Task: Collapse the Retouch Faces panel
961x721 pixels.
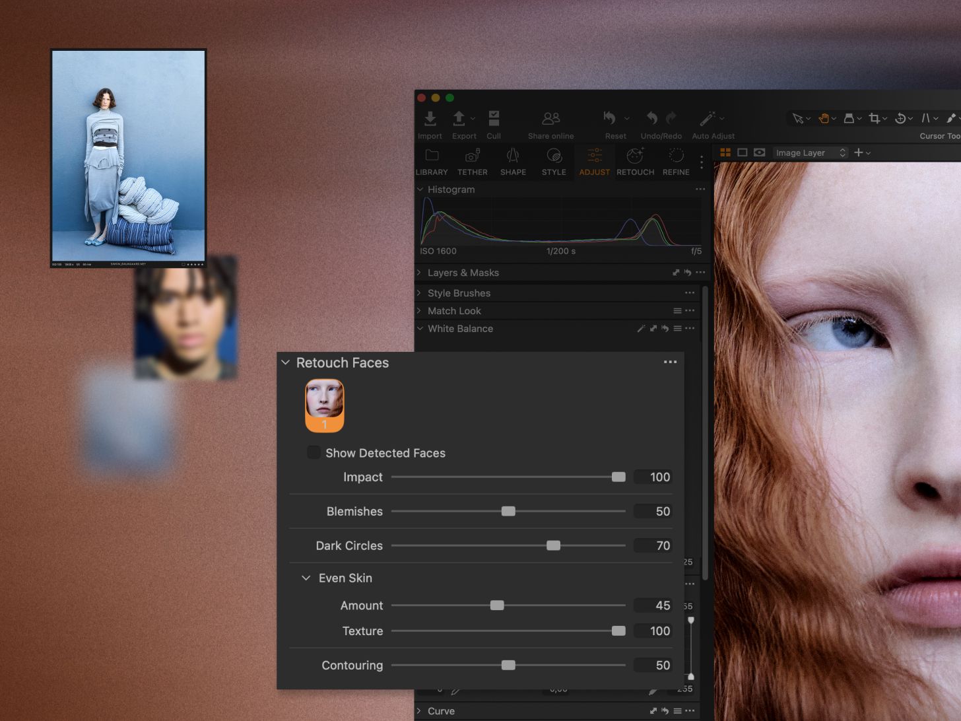Action: tap(286, 362)
